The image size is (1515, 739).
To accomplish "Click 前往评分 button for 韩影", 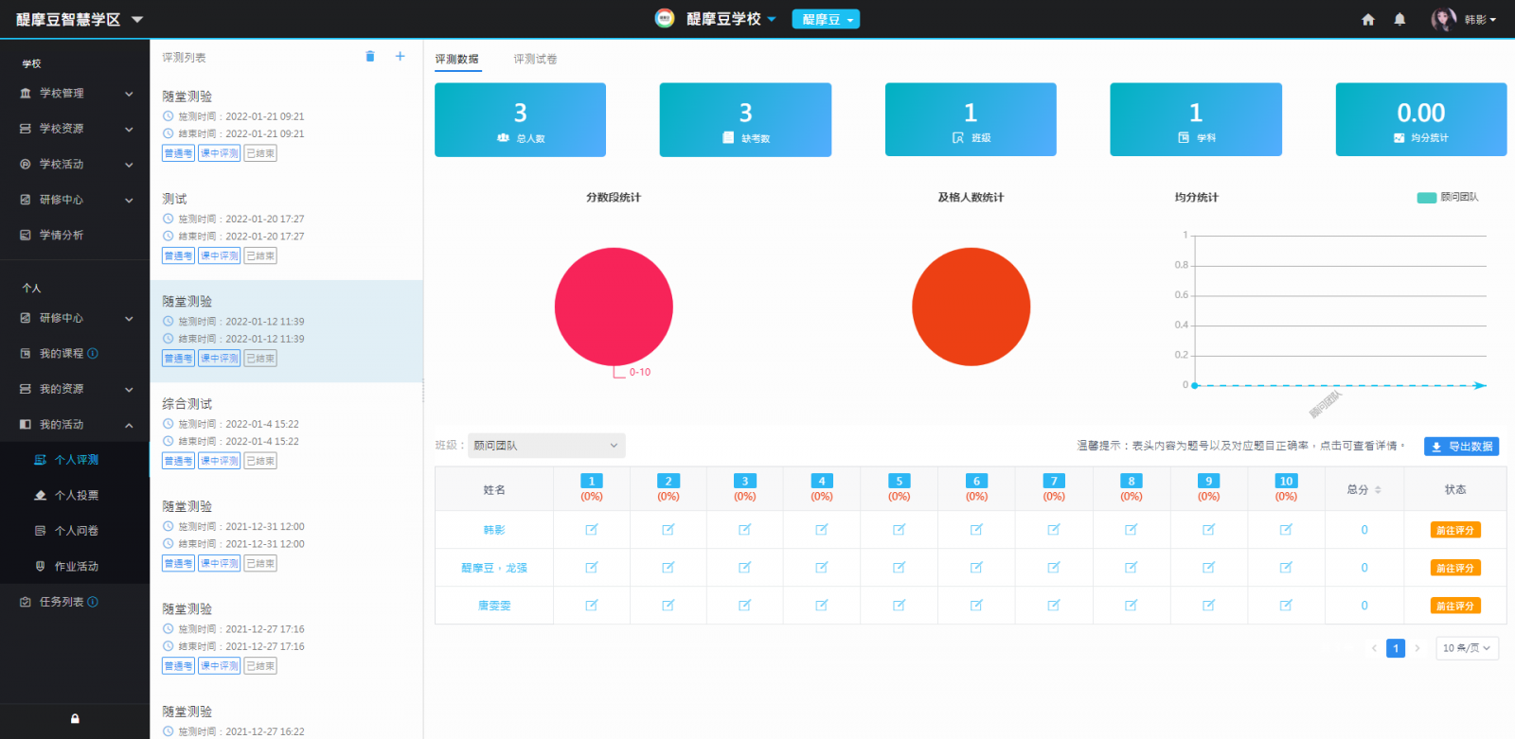I will point(1454,531).
